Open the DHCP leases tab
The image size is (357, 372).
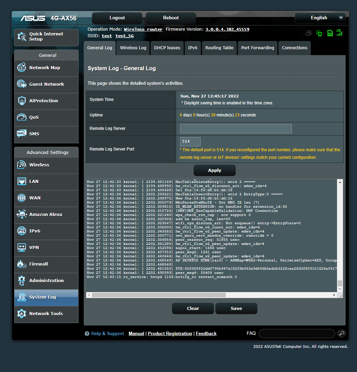coord(167,48)
